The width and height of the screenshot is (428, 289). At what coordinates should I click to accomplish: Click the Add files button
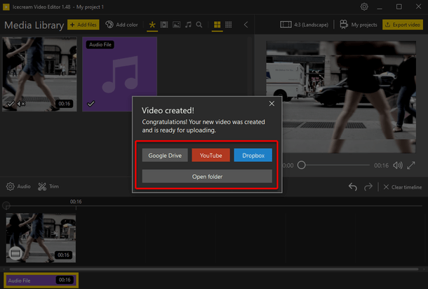[83, 25]
